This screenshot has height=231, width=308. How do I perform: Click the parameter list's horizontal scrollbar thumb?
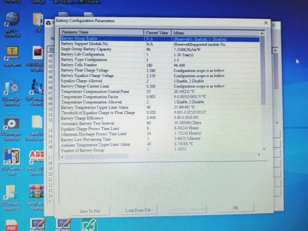pos(97,156)
